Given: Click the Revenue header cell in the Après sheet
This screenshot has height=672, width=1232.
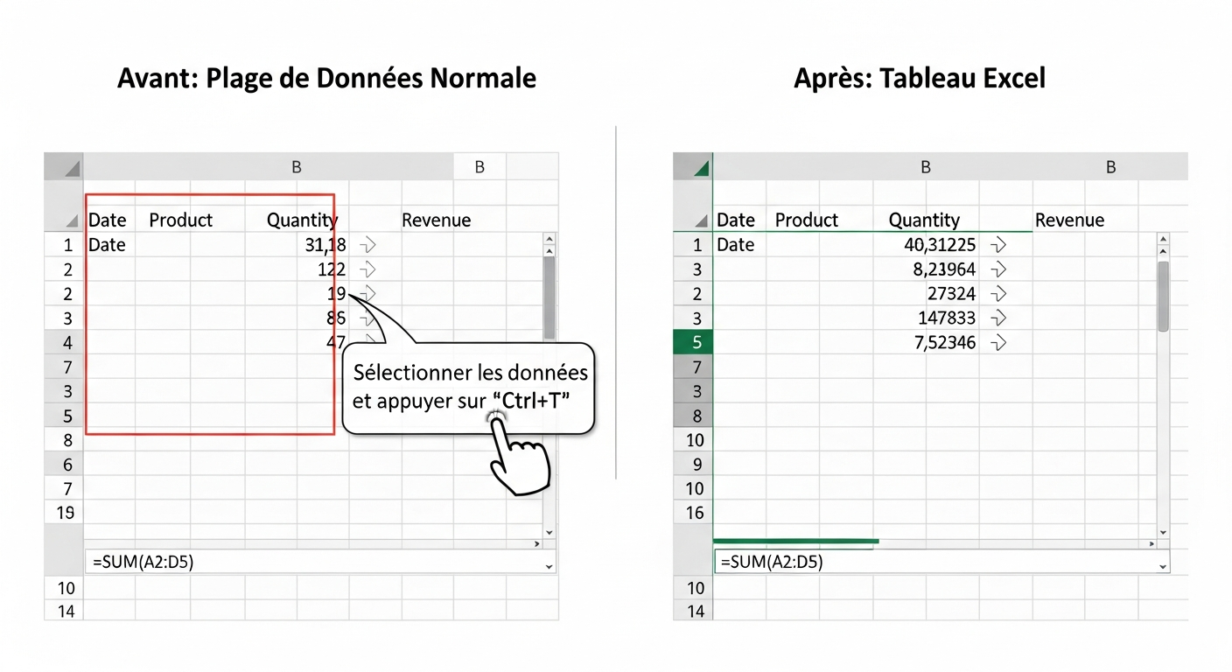Looking at the screenshot, I should click(1069, 220).
